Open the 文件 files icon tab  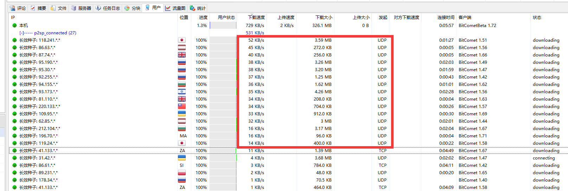click(x=53, y=8)
